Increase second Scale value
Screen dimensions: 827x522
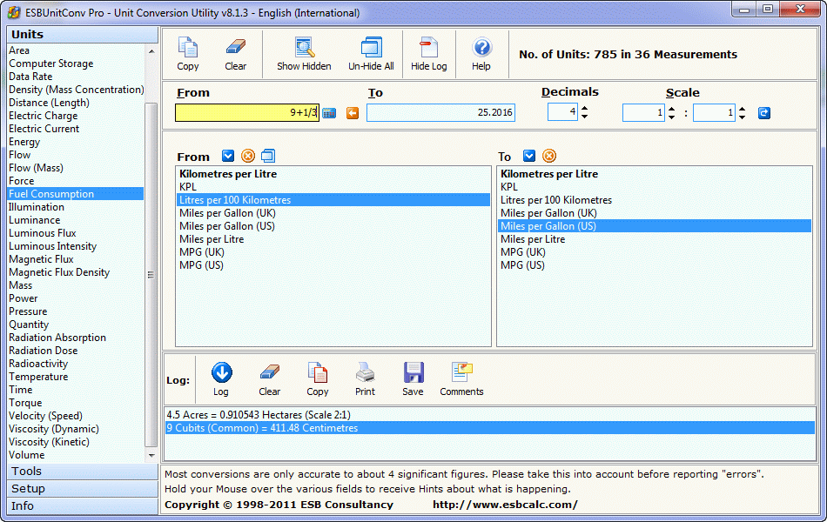[x=742, y=109]
